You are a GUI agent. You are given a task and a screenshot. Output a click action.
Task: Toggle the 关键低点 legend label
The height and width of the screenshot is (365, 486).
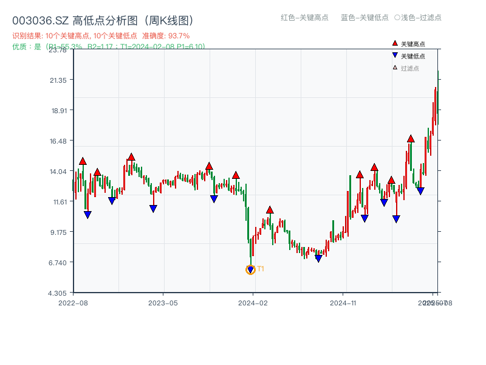tap(413, 56)
